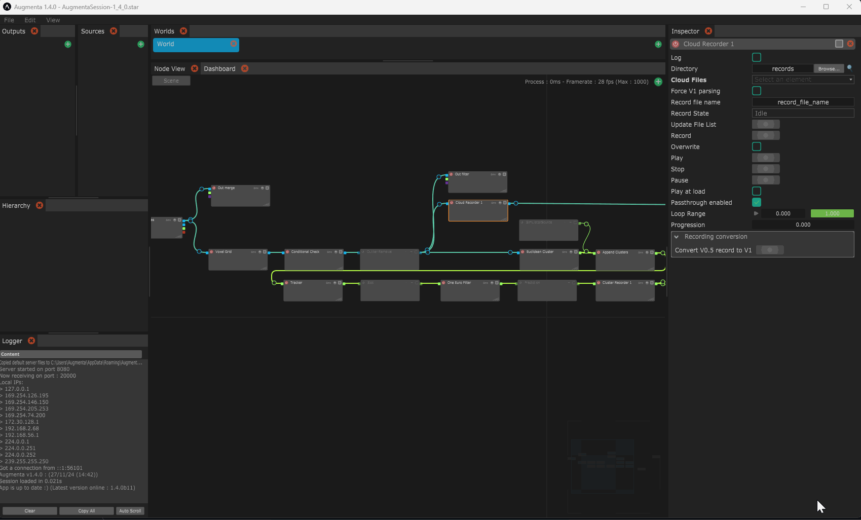Click the power icon on Euclidean Cluster node
The height and width of the screenshot is (520, 861).
click(523, 252)
